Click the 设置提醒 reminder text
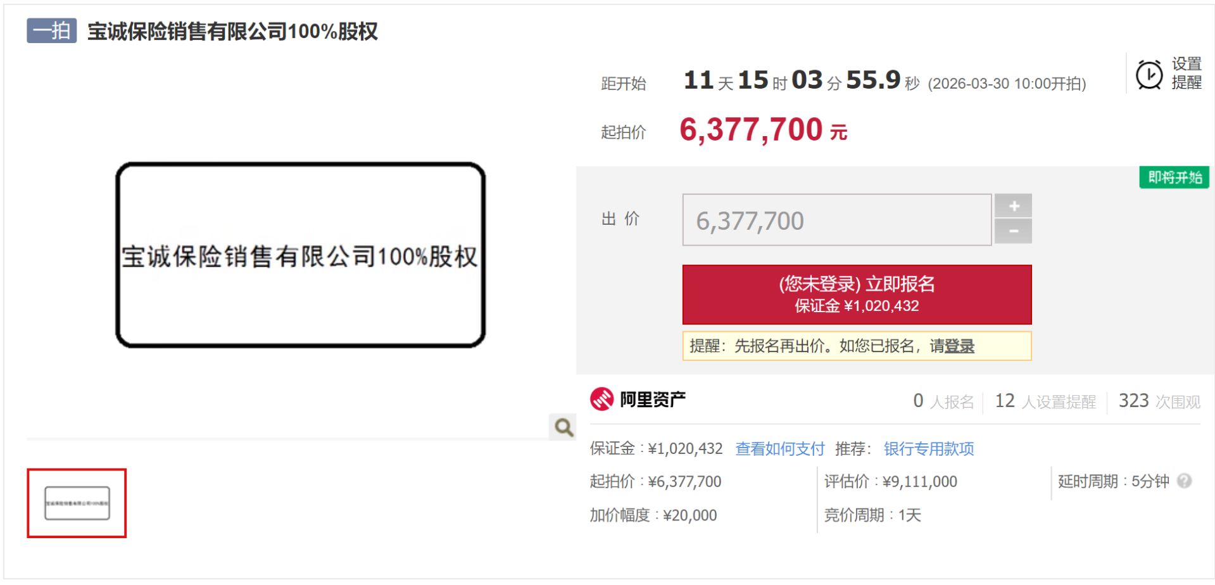Screen dimensions: 1215x585 [1186, 73]
